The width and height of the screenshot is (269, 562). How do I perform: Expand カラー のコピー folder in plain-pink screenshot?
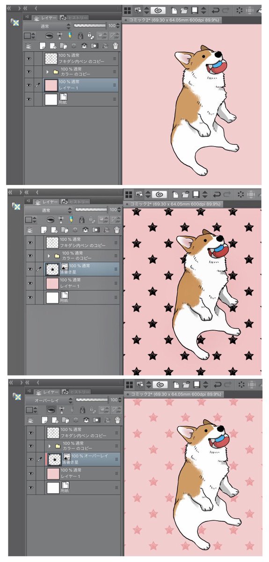(47, 72)
